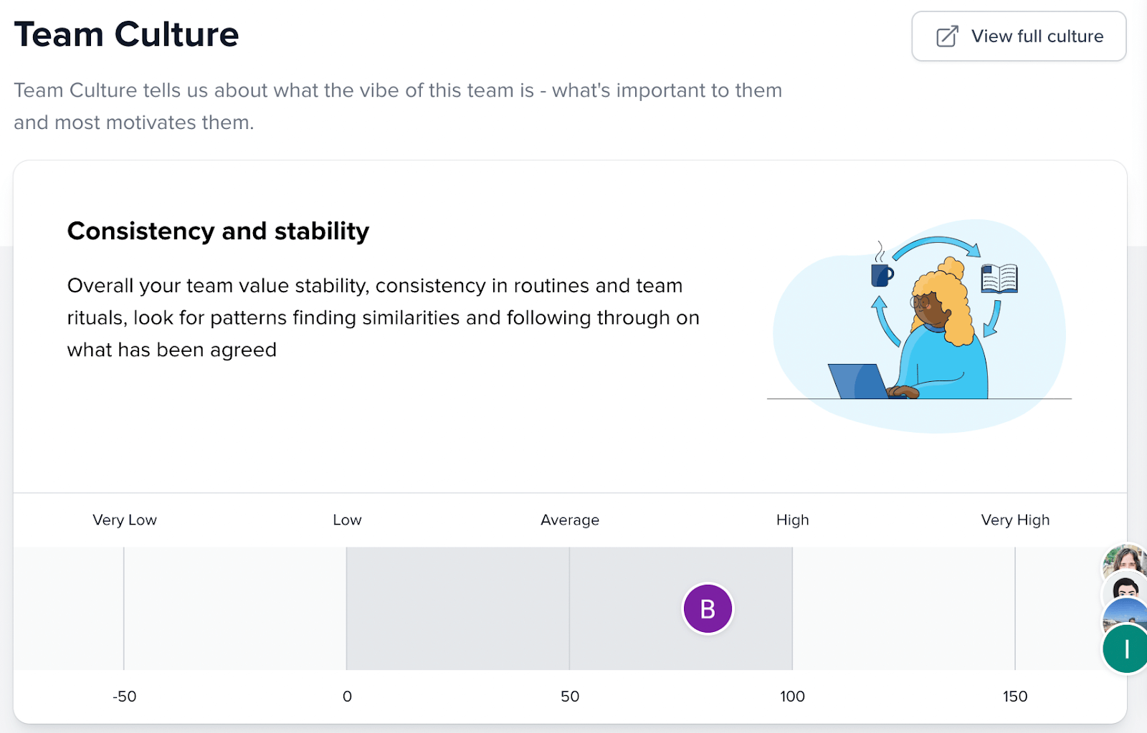Screen dimensions: 1147x733
Task: Select the cartoon dark-haired face avatar
Action: [1126, 590]
